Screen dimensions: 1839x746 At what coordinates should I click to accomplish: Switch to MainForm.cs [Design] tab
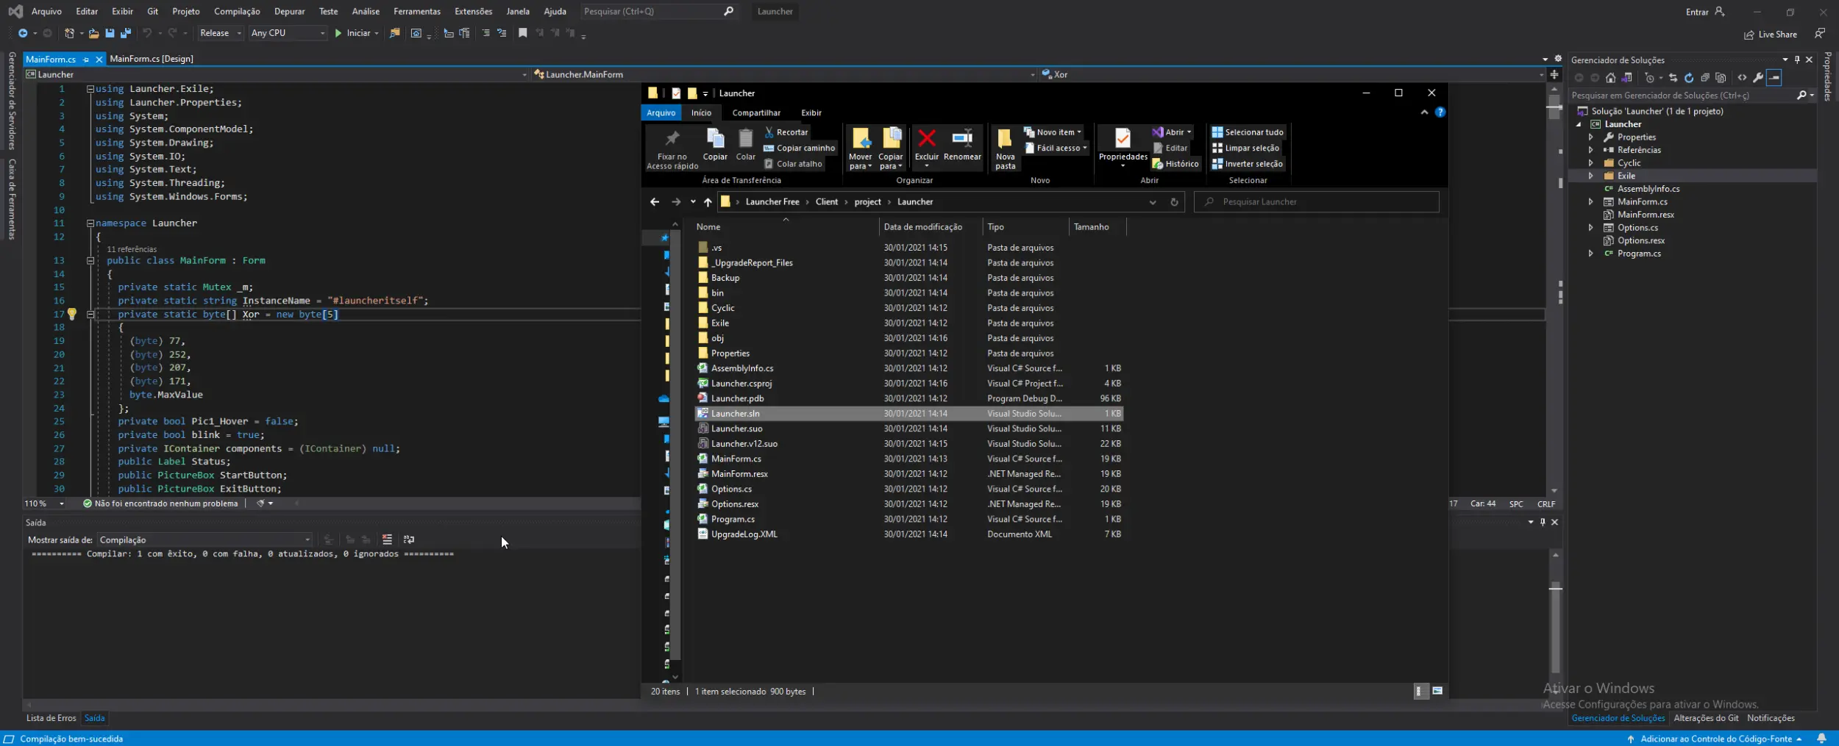(152, 59)
